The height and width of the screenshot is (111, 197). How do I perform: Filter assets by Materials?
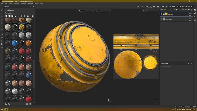6,16
